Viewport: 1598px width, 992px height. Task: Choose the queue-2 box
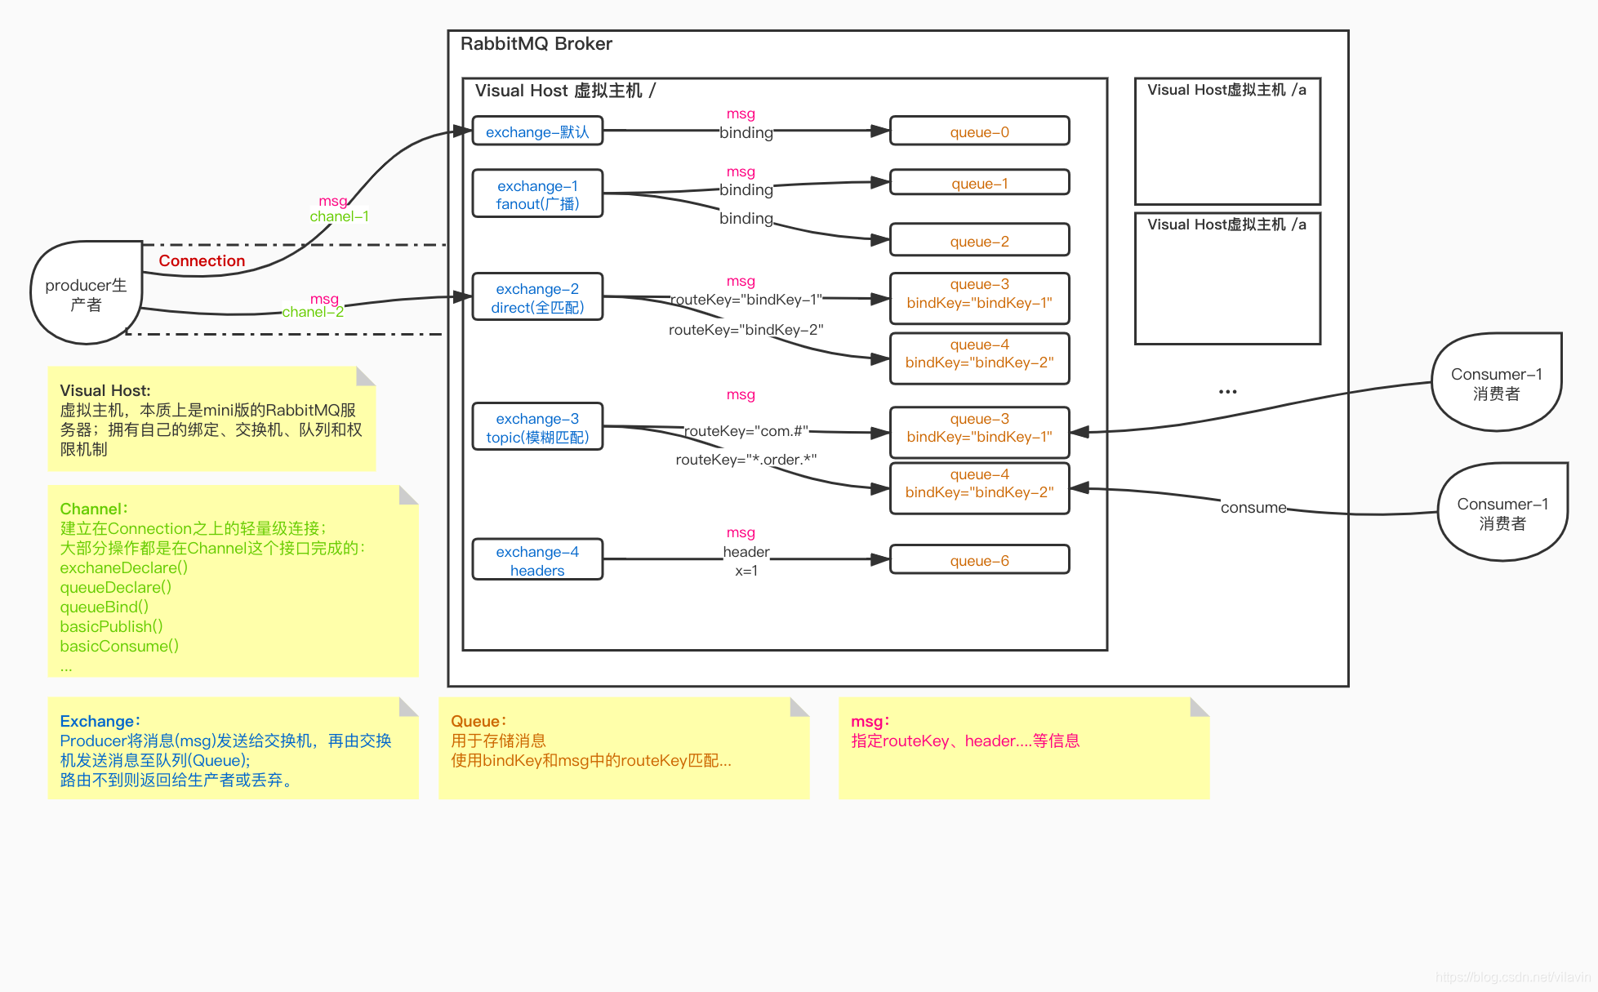(x=979, y=241)
